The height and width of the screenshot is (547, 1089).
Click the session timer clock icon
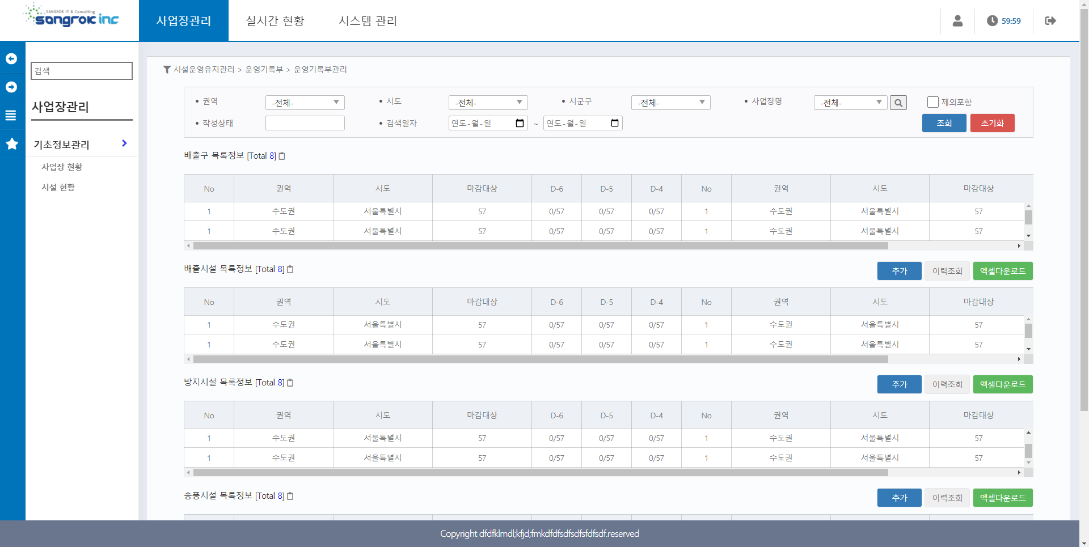(992, 21)
